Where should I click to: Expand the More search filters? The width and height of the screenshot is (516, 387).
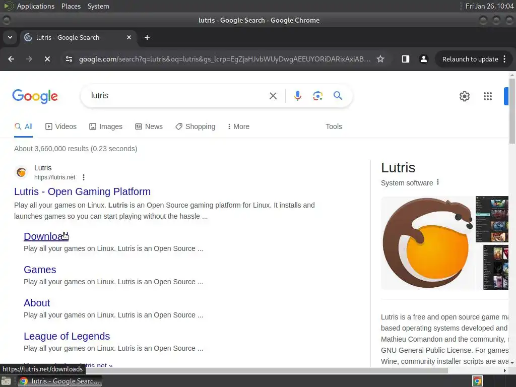click(x=238, y=126)
